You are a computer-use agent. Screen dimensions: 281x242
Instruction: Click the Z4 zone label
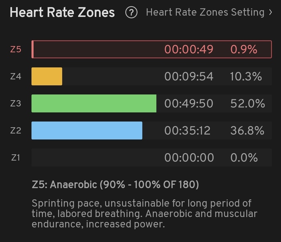15,77
